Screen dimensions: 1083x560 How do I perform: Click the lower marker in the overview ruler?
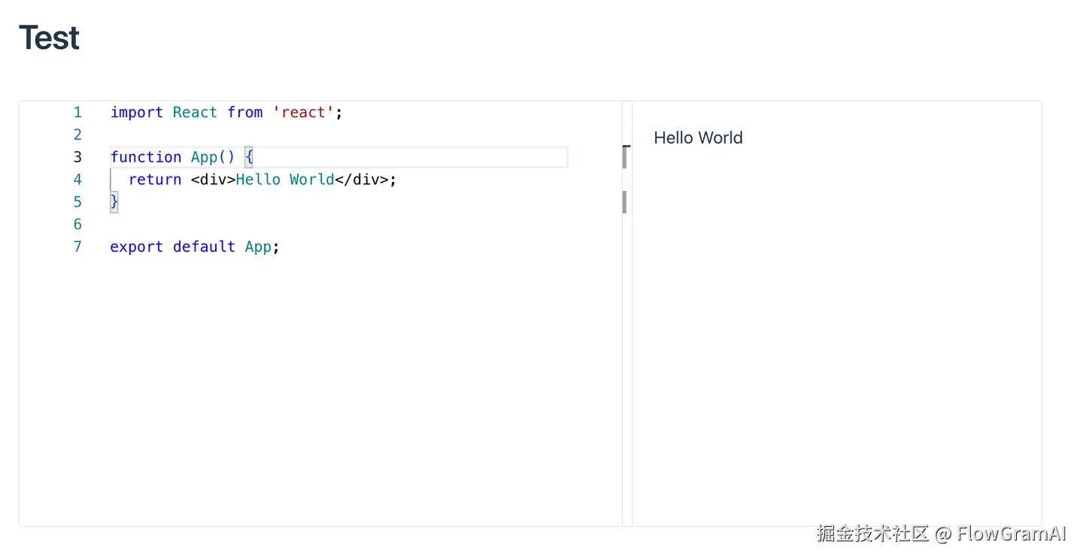click(x=625, y=202)
